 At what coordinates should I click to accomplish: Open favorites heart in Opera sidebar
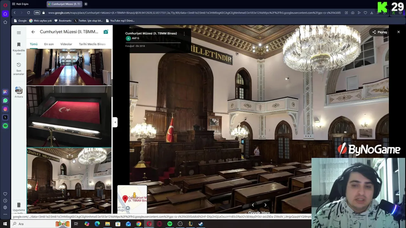[x=5, y=194]
